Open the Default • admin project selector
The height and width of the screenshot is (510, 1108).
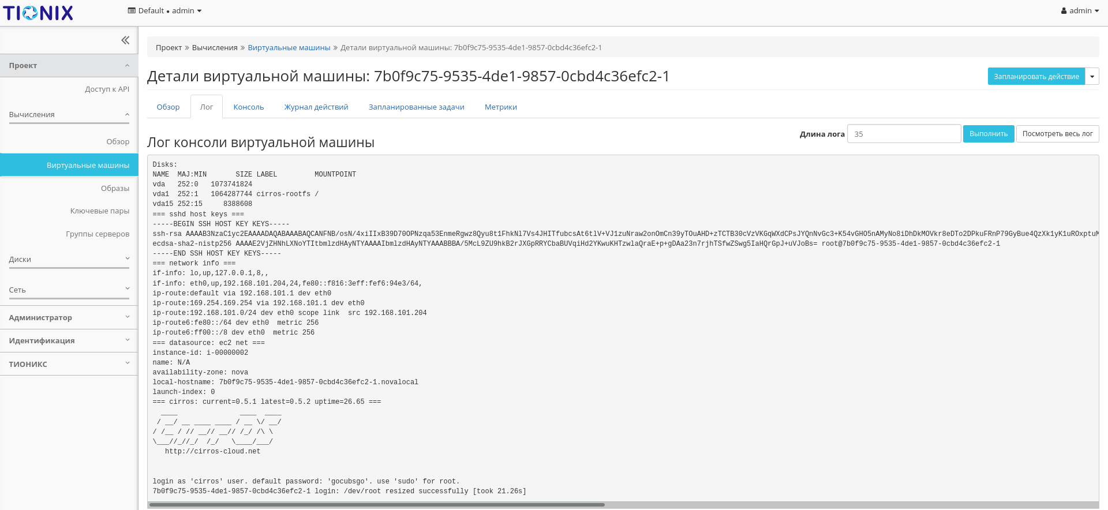pyautogui.click(x=164, y=11)
